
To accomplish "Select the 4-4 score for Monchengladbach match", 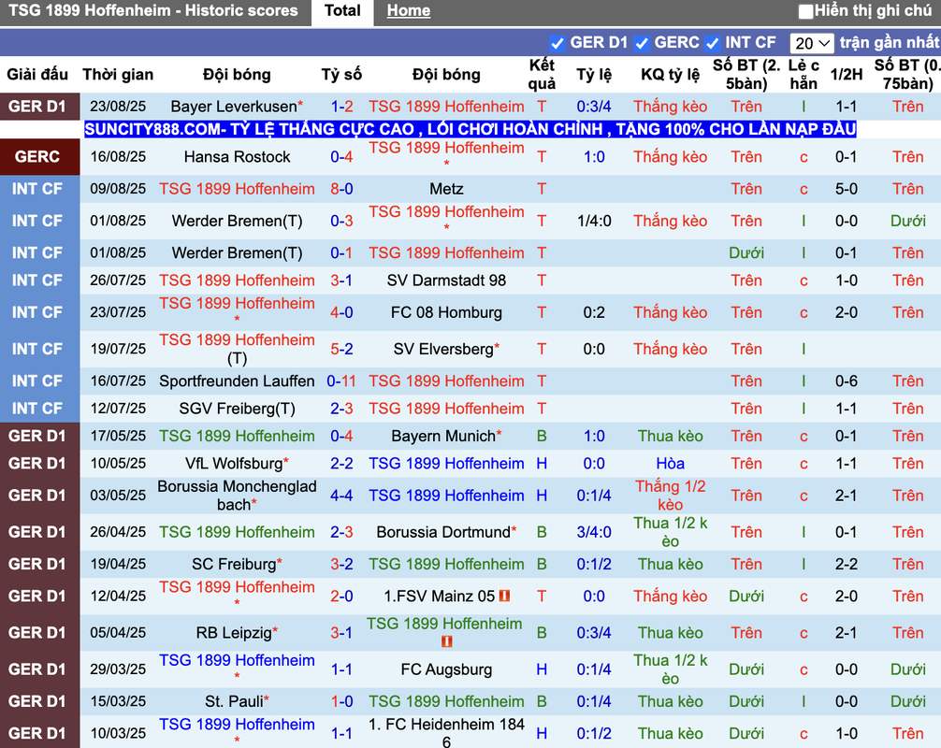I will pyautogui.click(x=341, y=496).
